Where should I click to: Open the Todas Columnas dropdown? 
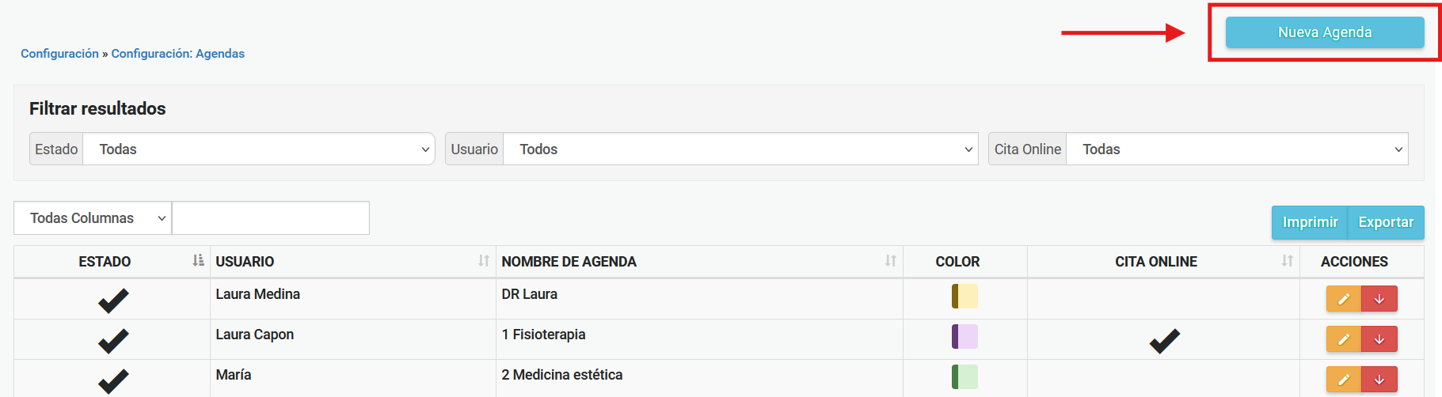click(x=93, y=218)
